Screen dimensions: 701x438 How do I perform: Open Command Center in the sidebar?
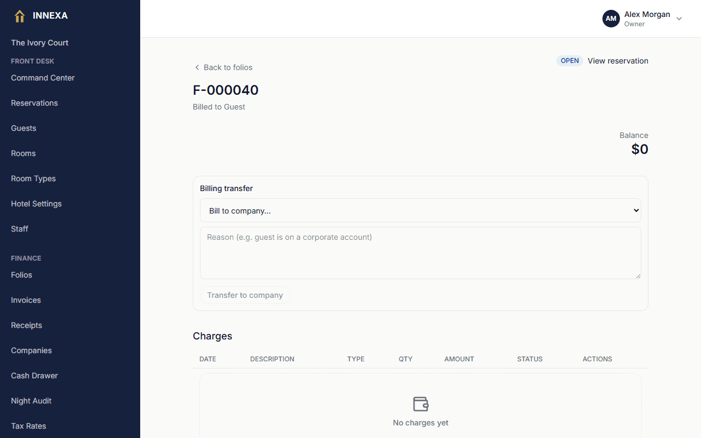(x=43, y=78)
